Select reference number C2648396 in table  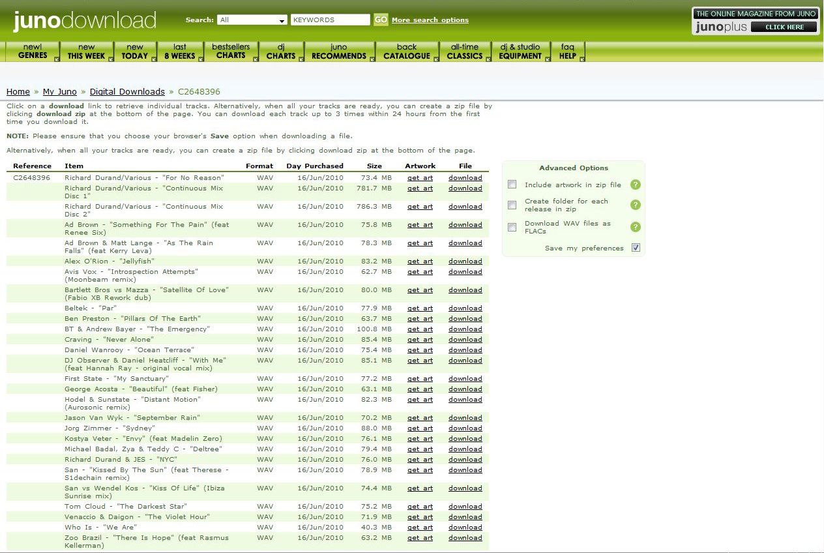click(x=31, y=178)
